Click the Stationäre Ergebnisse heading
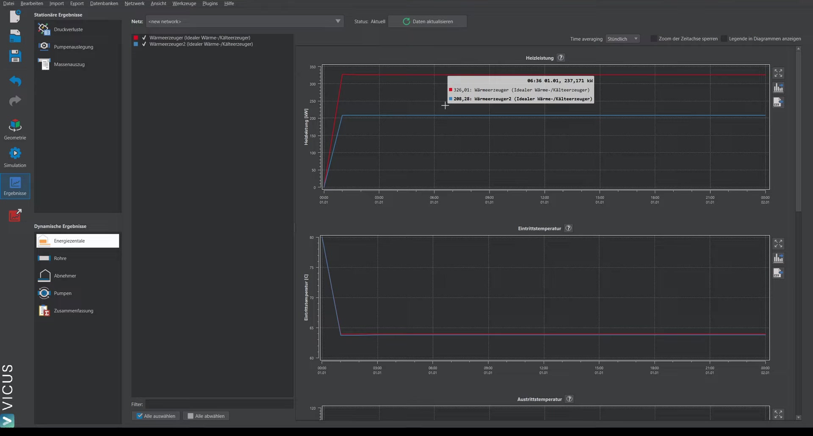This screenshot has width=813, height=436. [x=58, y=15]
